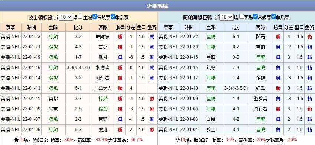Screen dimensions: 315x145
Task: Toggle the 主場 home games checkbox
Action: click(x=80, y=17)
